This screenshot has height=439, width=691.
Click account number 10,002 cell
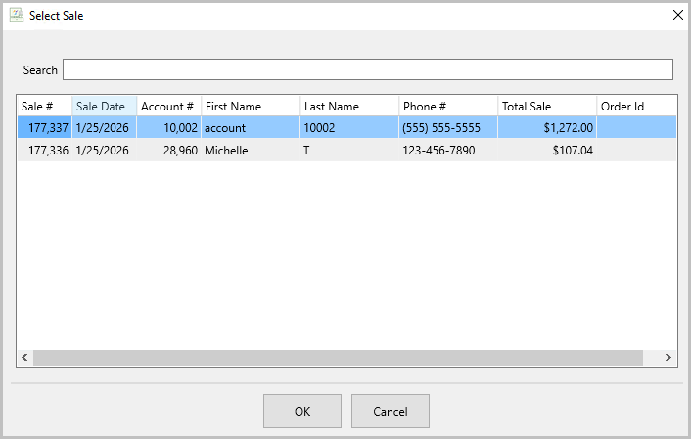click(x=169, y=128)
